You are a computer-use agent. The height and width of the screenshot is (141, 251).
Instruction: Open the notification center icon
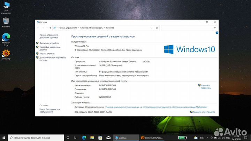(x=245, y=138)
